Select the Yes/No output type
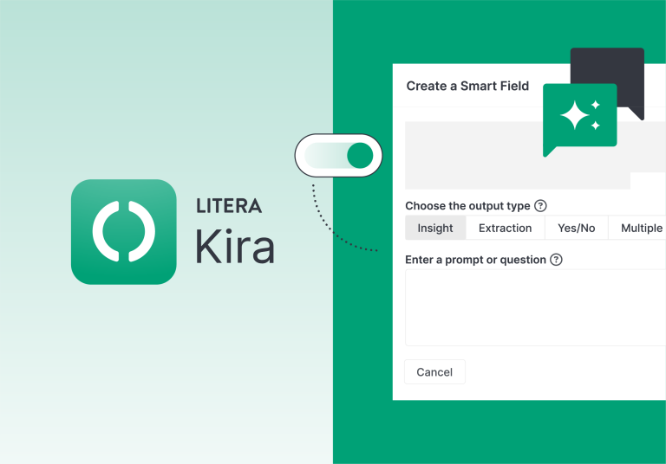The width and height of the screenshot is (666, 464). 577,228
